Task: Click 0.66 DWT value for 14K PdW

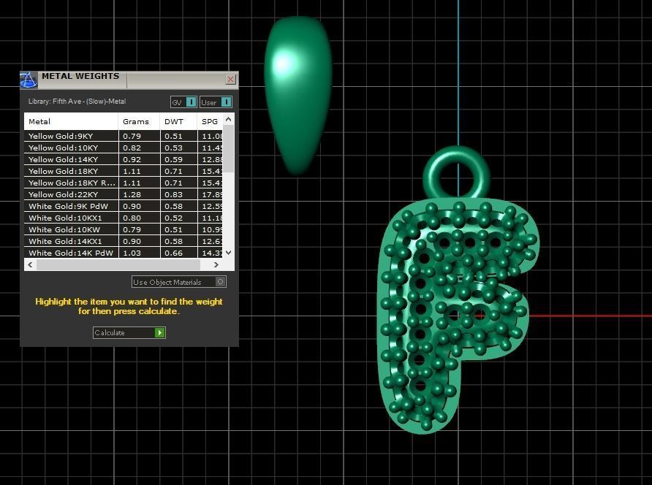Action: click(x=173, y=253)
